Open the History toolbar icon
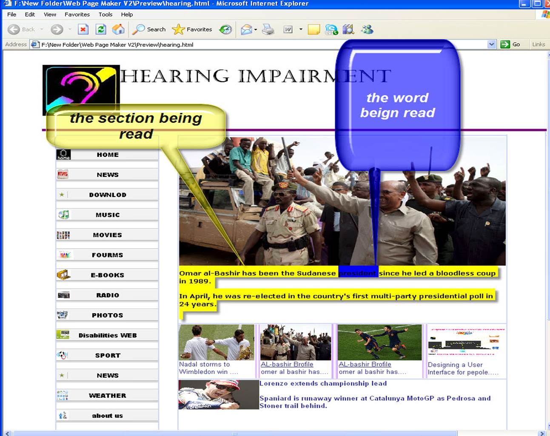The height and width of the screenshot is (436, 550). pos(225,29)
